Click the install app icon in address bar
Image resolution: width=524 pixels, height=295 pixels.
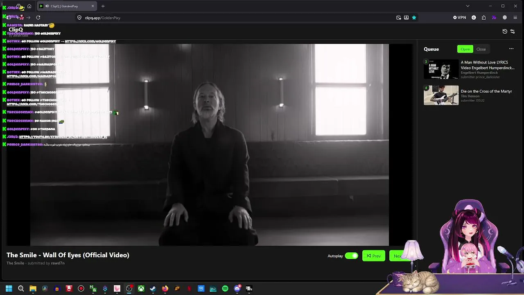(406, 18)
